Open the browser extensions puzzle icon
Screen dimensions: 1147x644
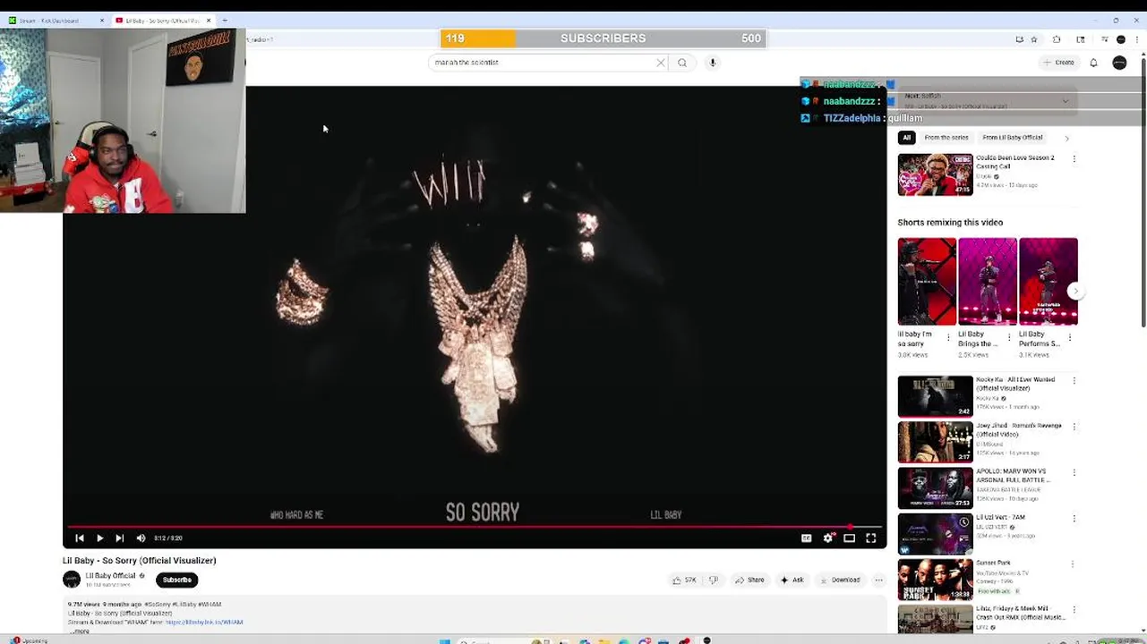pos(1057,39)
